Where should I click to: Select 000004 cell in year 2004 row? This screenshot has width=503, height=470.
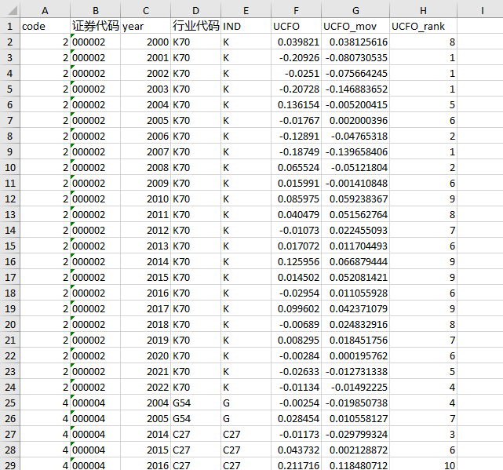[x=95, y=403]
